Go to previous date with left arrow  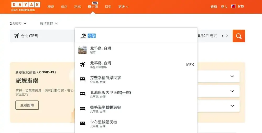coord(222,36)
